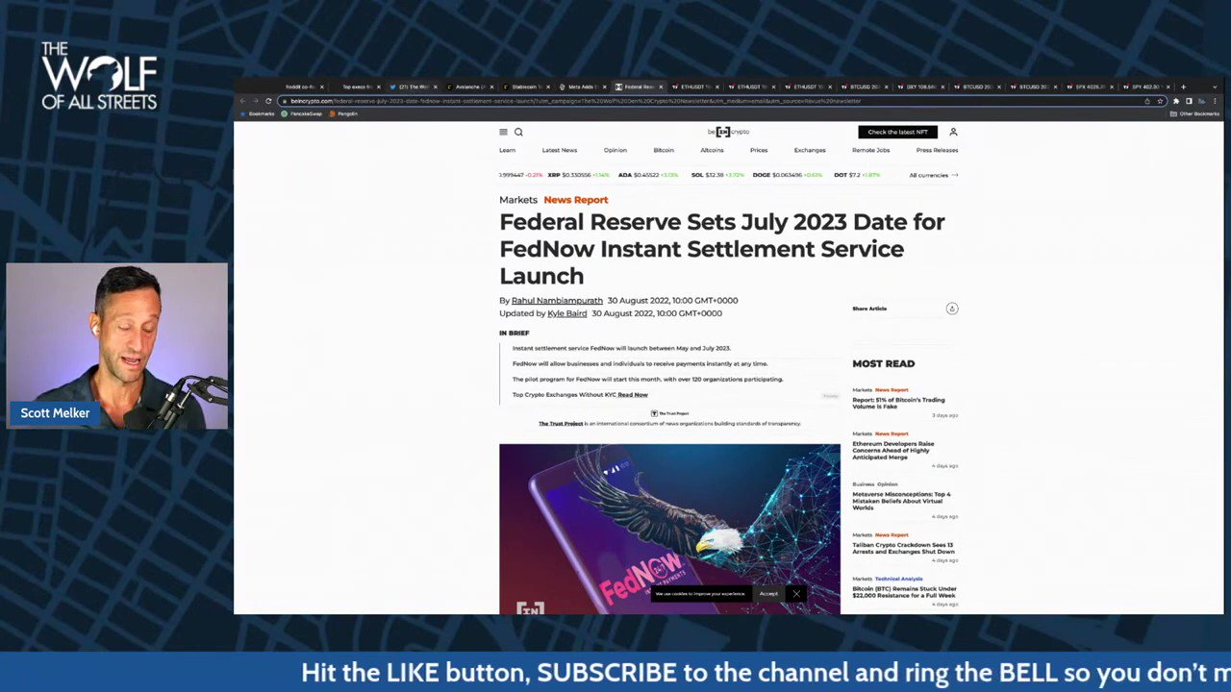Open the Prices navigation item

(x=759, y=150)
